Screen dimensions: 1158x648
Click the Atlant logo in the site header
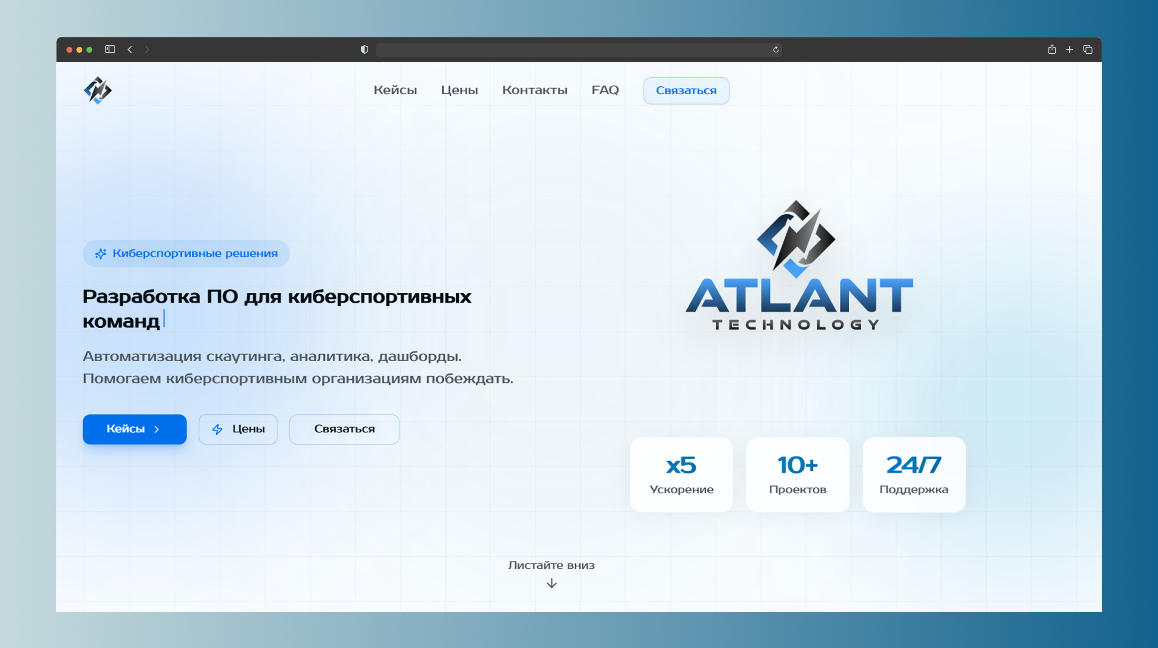point(98,90)
